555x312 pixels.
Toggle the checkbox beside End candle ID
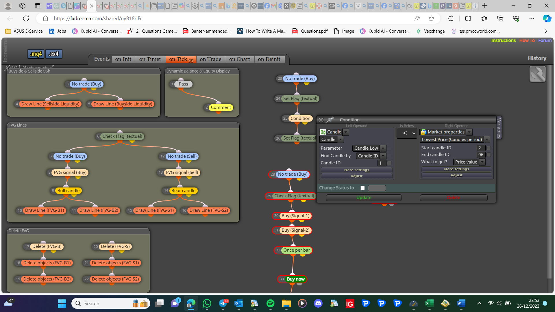(x=489, y=155)
